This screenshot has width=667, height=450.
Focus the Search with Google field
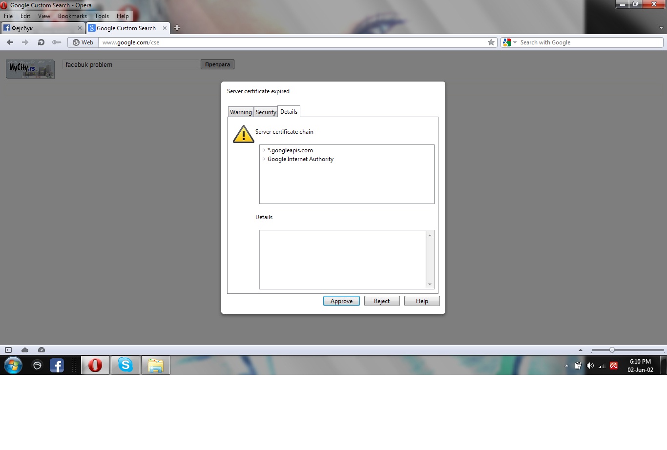[590, 42]
